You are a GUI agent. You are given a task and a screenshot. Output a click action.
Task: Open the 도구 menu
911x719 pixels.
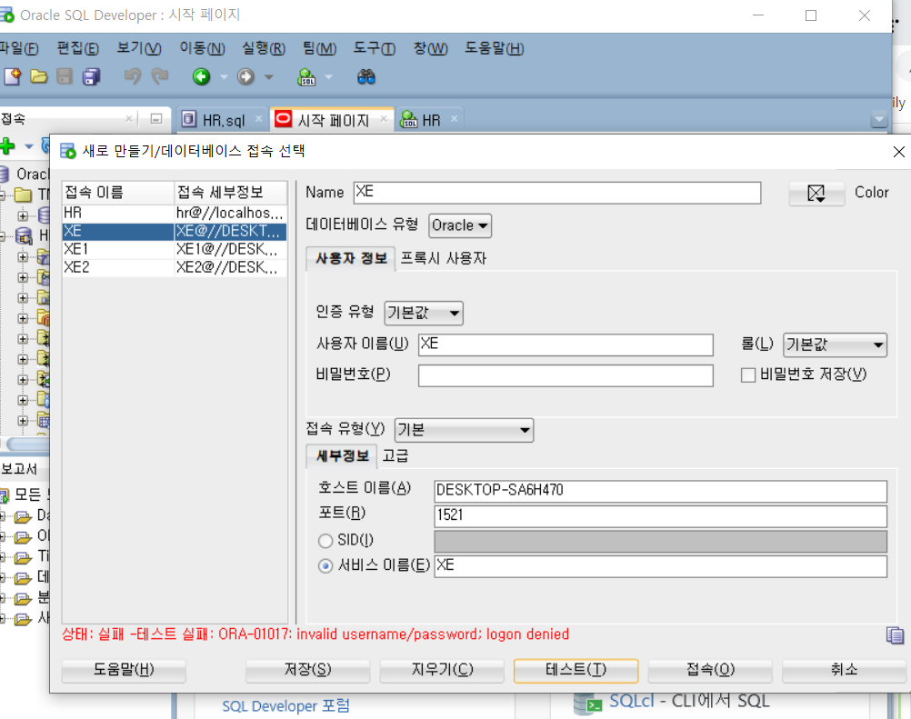[x=375, y=48]
